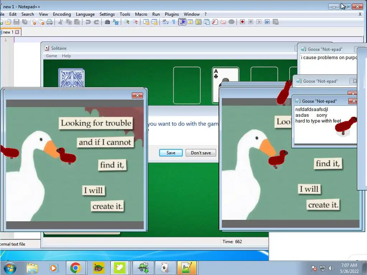The image size is (367, 275).
Task: Open Windows Media Player from the taskbar
Action: click(x=54, y=268)
